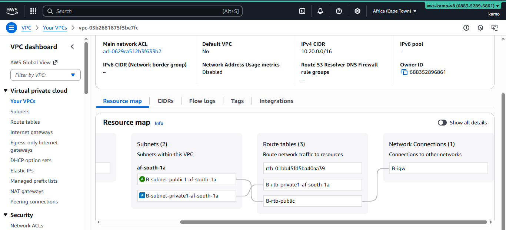Collapse the Virtual private cloud section
The width and height of the screenshot is (506, 230).
click(x=5, y=90)
